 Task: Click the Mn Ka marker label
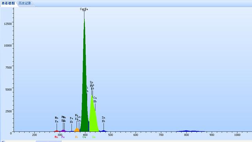57,120
